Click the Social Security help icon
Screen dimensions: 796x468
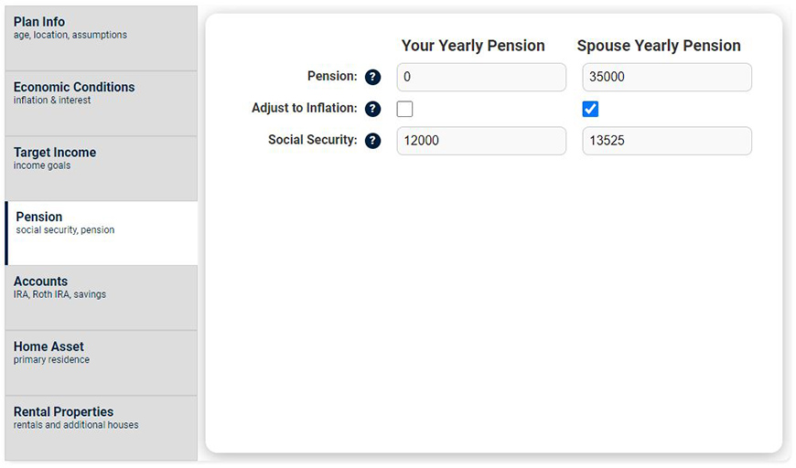[x=372, y=141]
